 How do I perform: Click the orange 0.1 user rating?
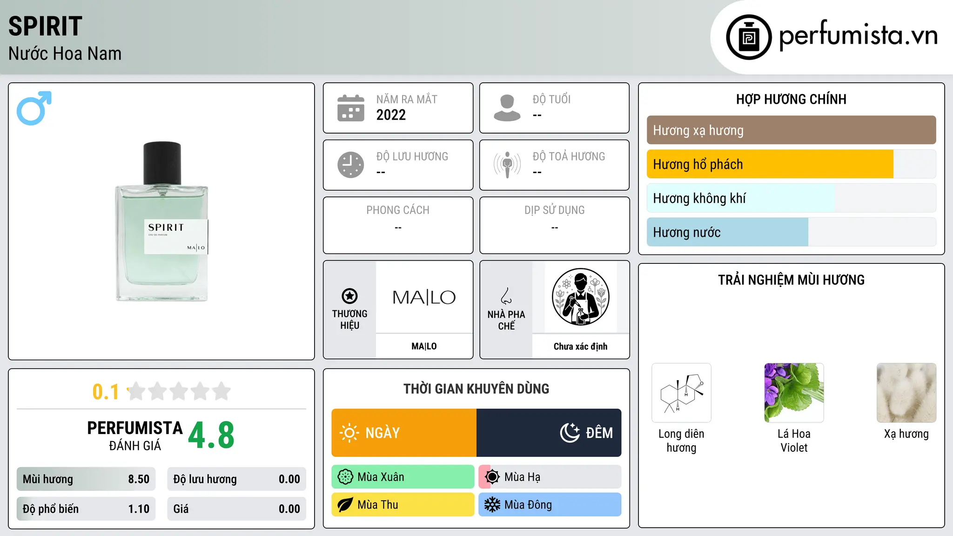106,392
